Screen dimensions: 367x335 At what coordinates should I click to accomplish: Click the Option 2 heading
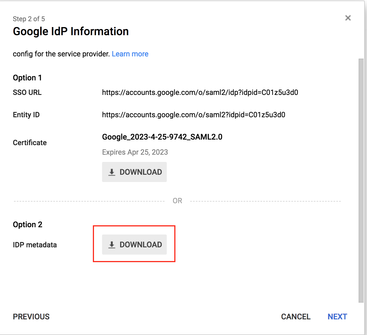click(28, 224)
